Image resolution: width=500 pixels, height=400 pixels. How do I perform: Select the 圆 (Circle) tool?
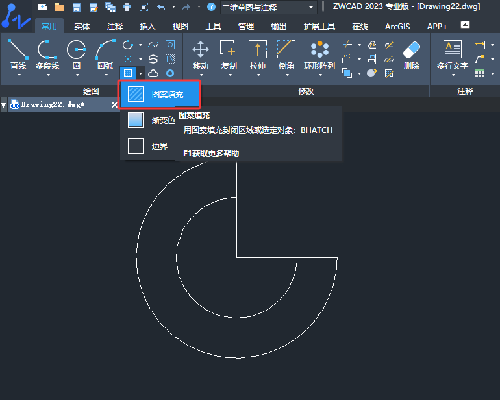tap(77, 54)
